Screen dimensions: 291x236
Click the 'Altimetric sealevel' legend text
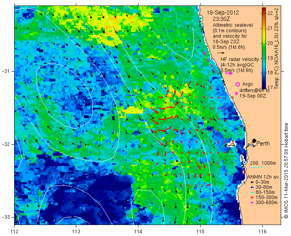click(x=233, y=25)
